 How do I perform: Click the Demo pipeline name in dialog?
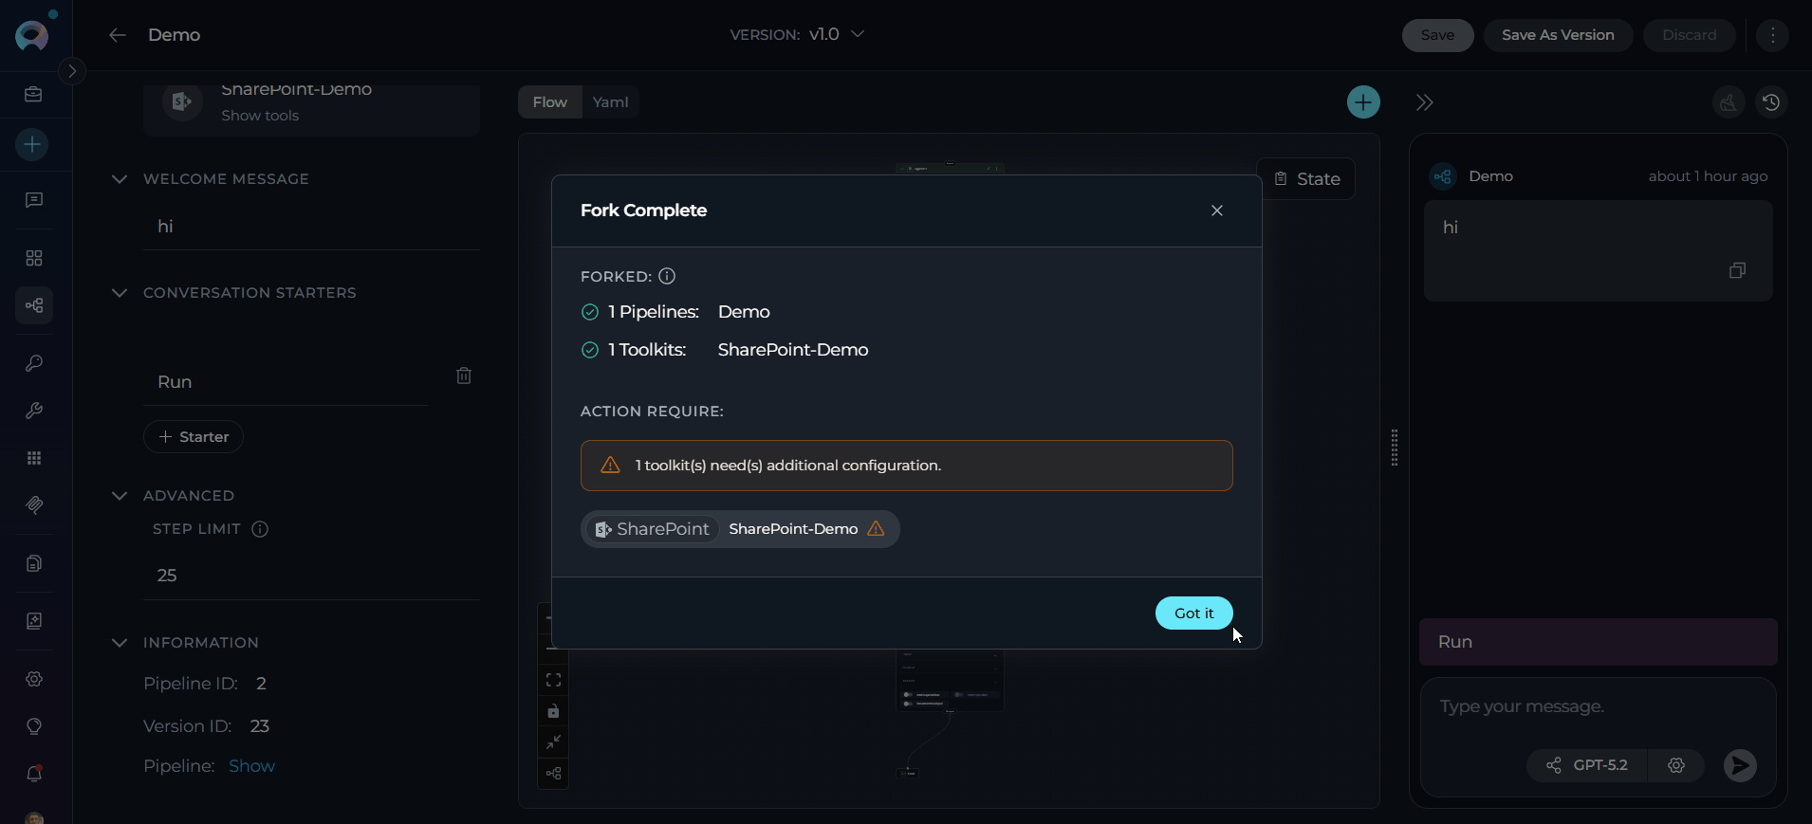tap(744, 312)
